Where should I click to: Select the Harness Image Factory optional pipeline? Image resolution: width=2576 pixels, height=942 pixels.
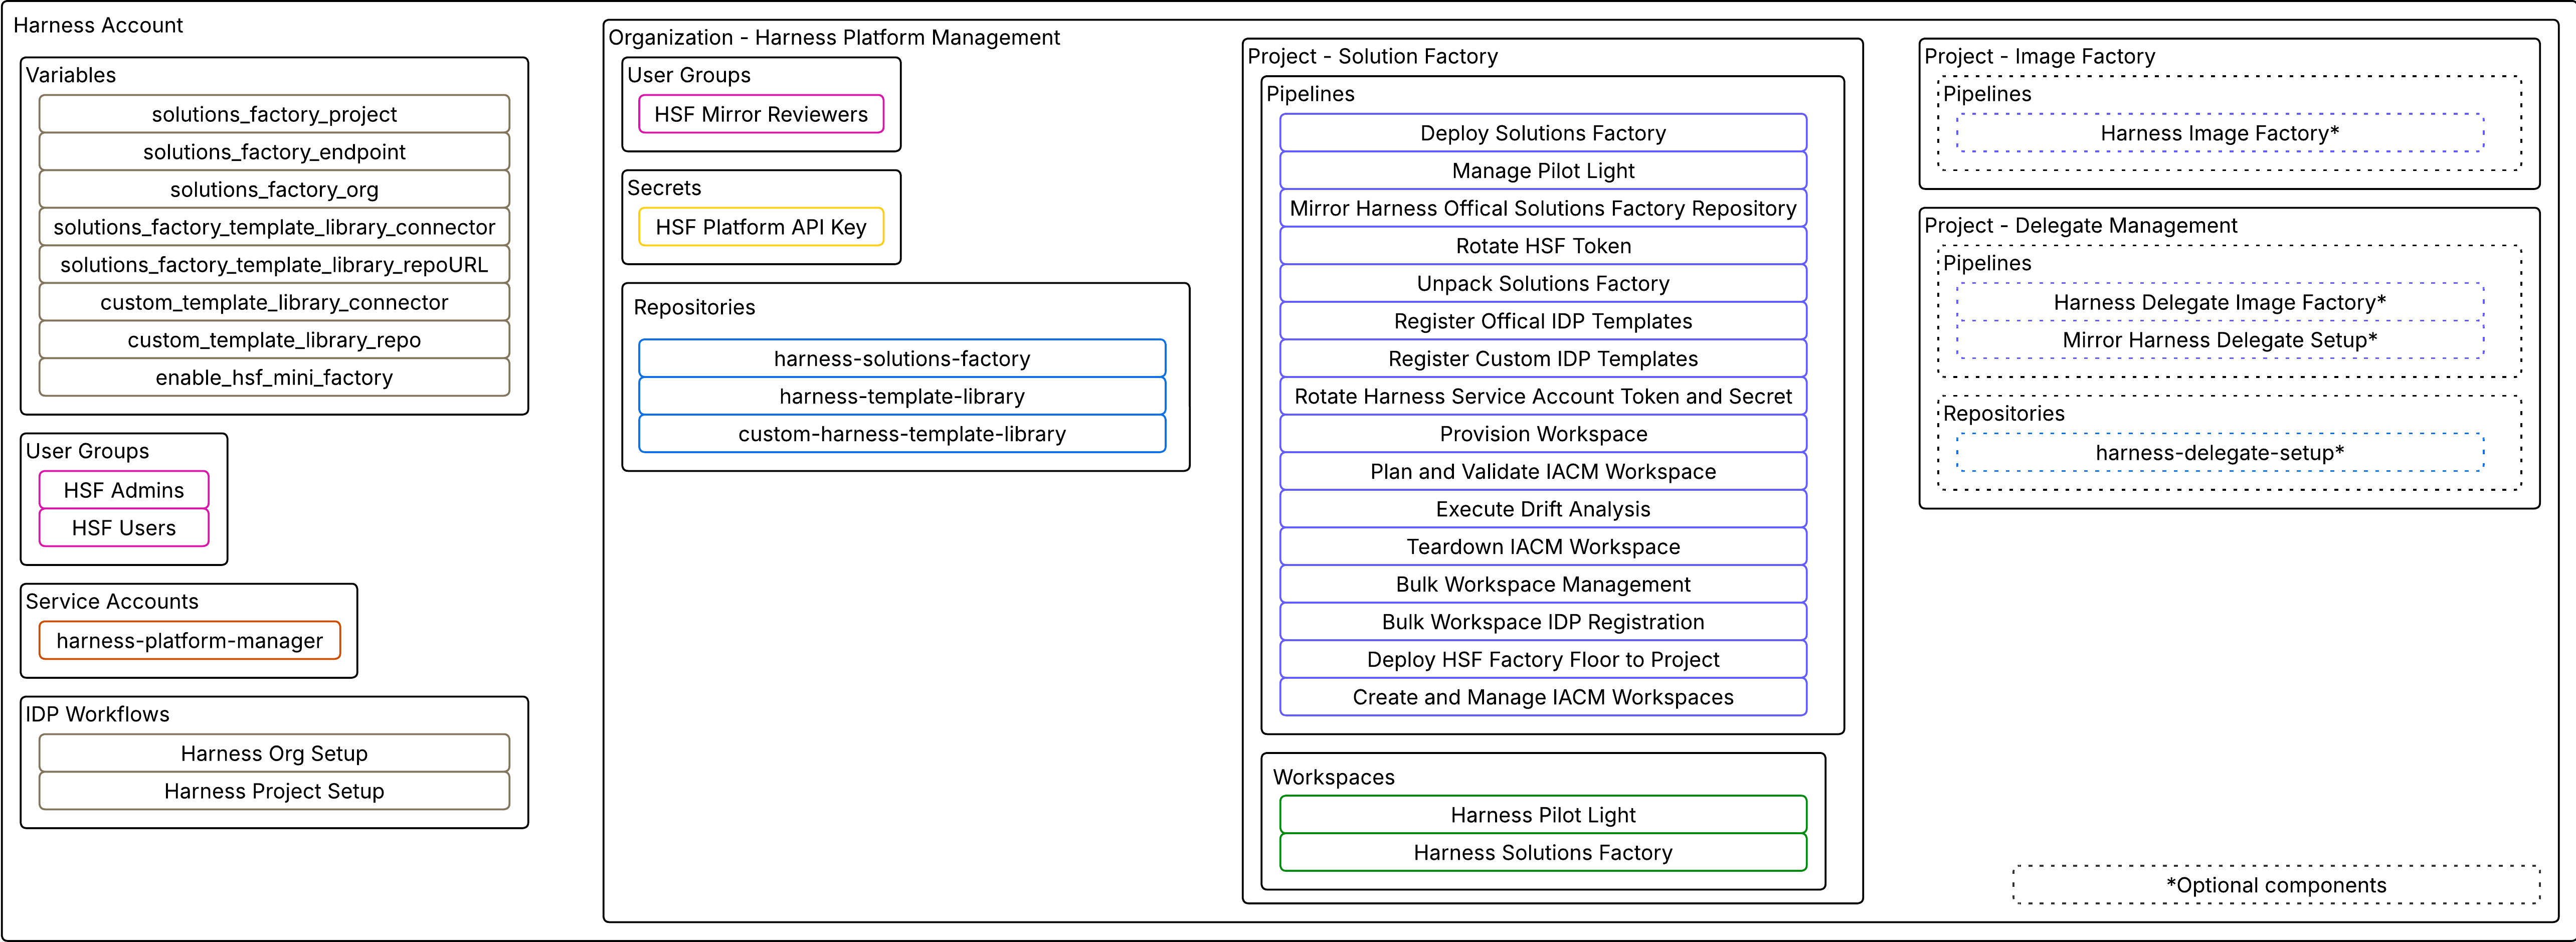[x=2220, y=133]
